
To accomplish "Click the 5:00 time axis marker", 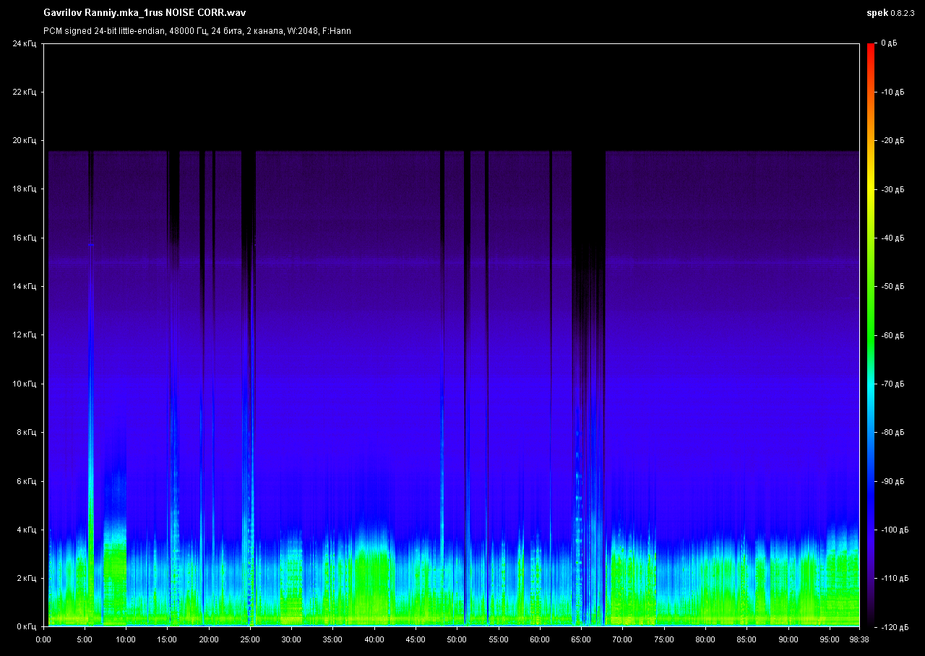I will point(85,639).
